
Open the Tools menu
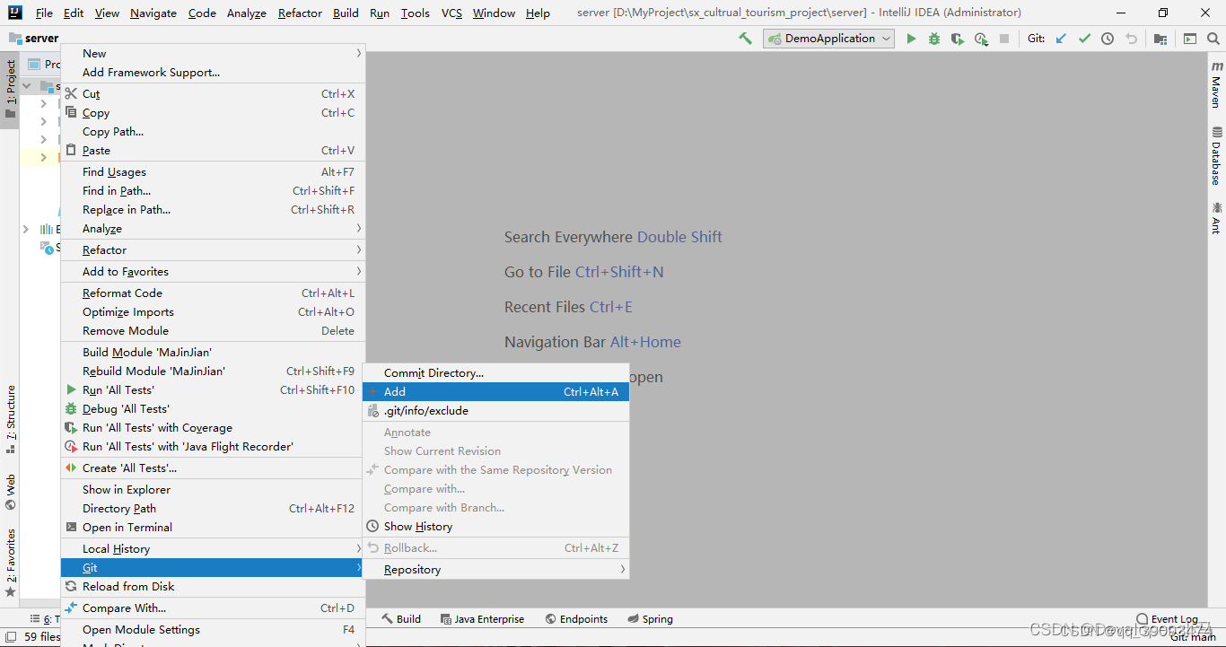click(415, 13)
